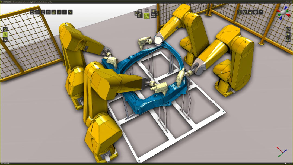This screenshot has width=293, height=165.
Task: Select the arrow pointer selection tool
Action: [x=5, y=29]
